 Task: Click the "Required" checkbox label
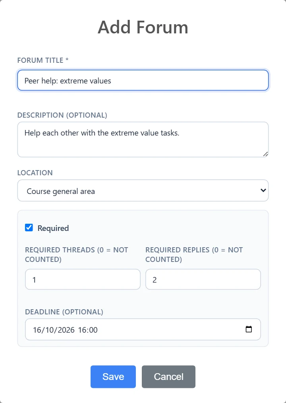pyautogui.click(x=53, y=228)
